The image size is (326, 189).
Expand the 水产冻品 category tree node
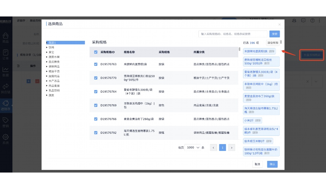tap(47, 81)
